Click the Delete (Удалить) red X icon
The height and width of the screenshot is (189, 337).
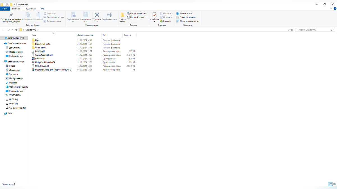(97, 15)
